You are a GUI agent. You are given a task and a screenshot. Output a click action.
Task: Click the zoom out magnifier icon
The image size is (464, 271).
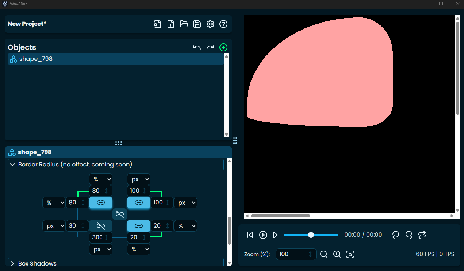click(324, 254)
